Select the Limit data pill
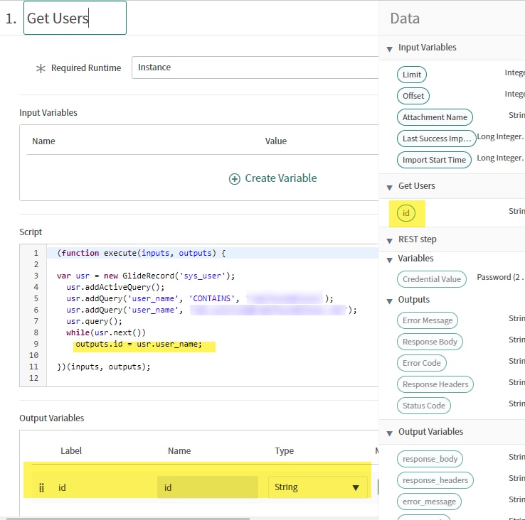This screenshot has height=520, width=525. [x=411, y=75]
